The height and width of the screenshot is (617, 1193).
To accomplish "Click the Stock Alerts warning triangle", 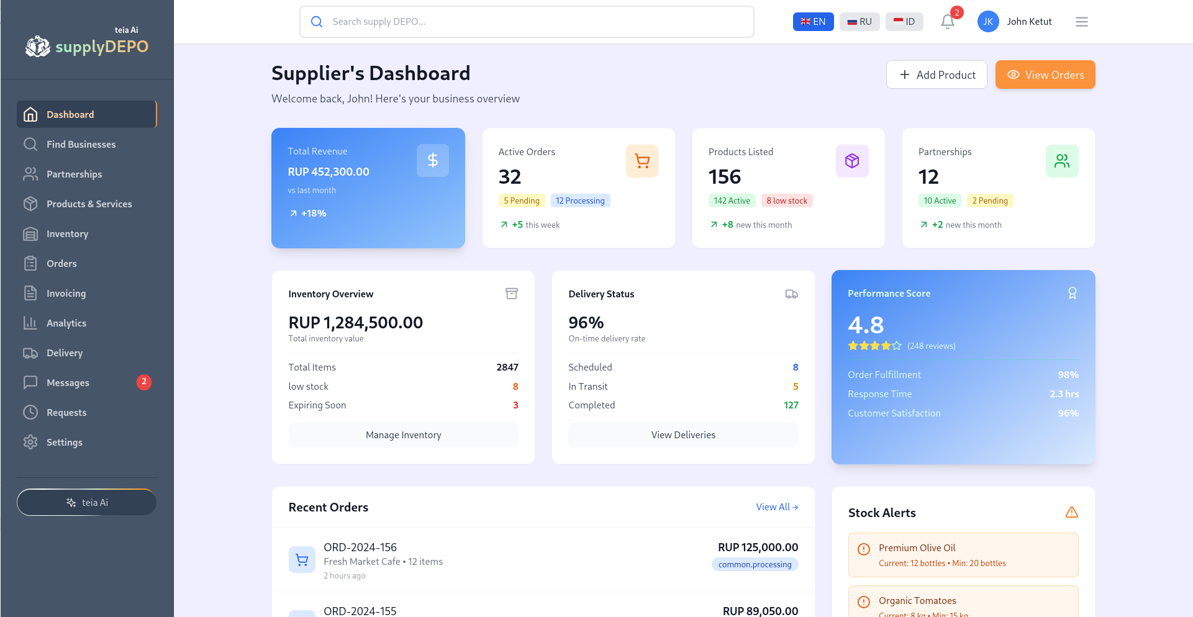I will (x=1071, y=512).
